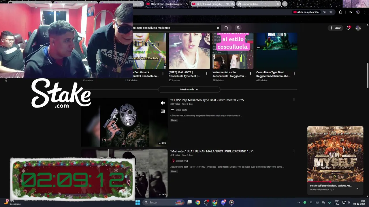
Task: Open the YouTube account avatar menu
Action: (x=358, y=28)
